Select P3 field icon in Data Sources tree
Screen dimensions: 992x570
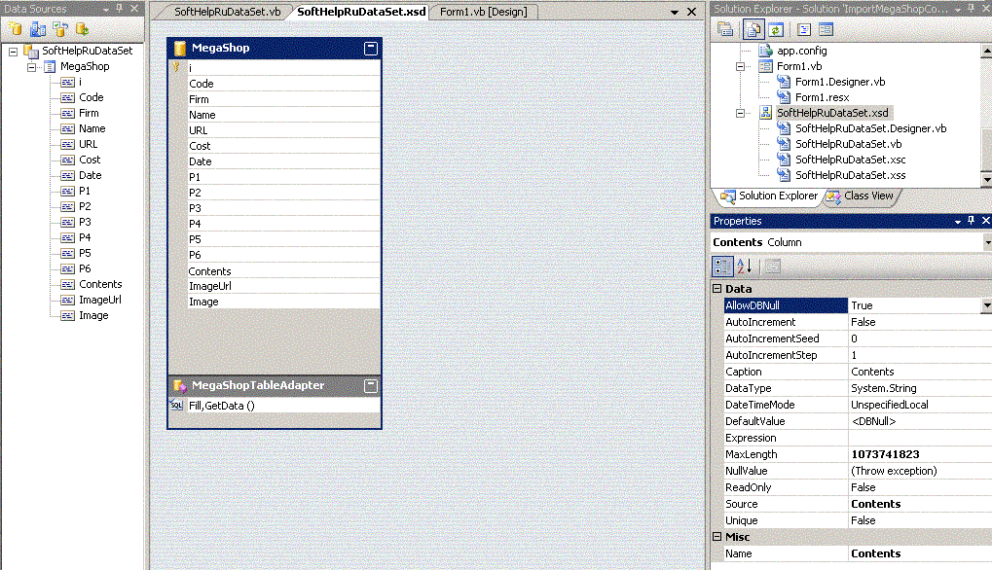(68, 222)
